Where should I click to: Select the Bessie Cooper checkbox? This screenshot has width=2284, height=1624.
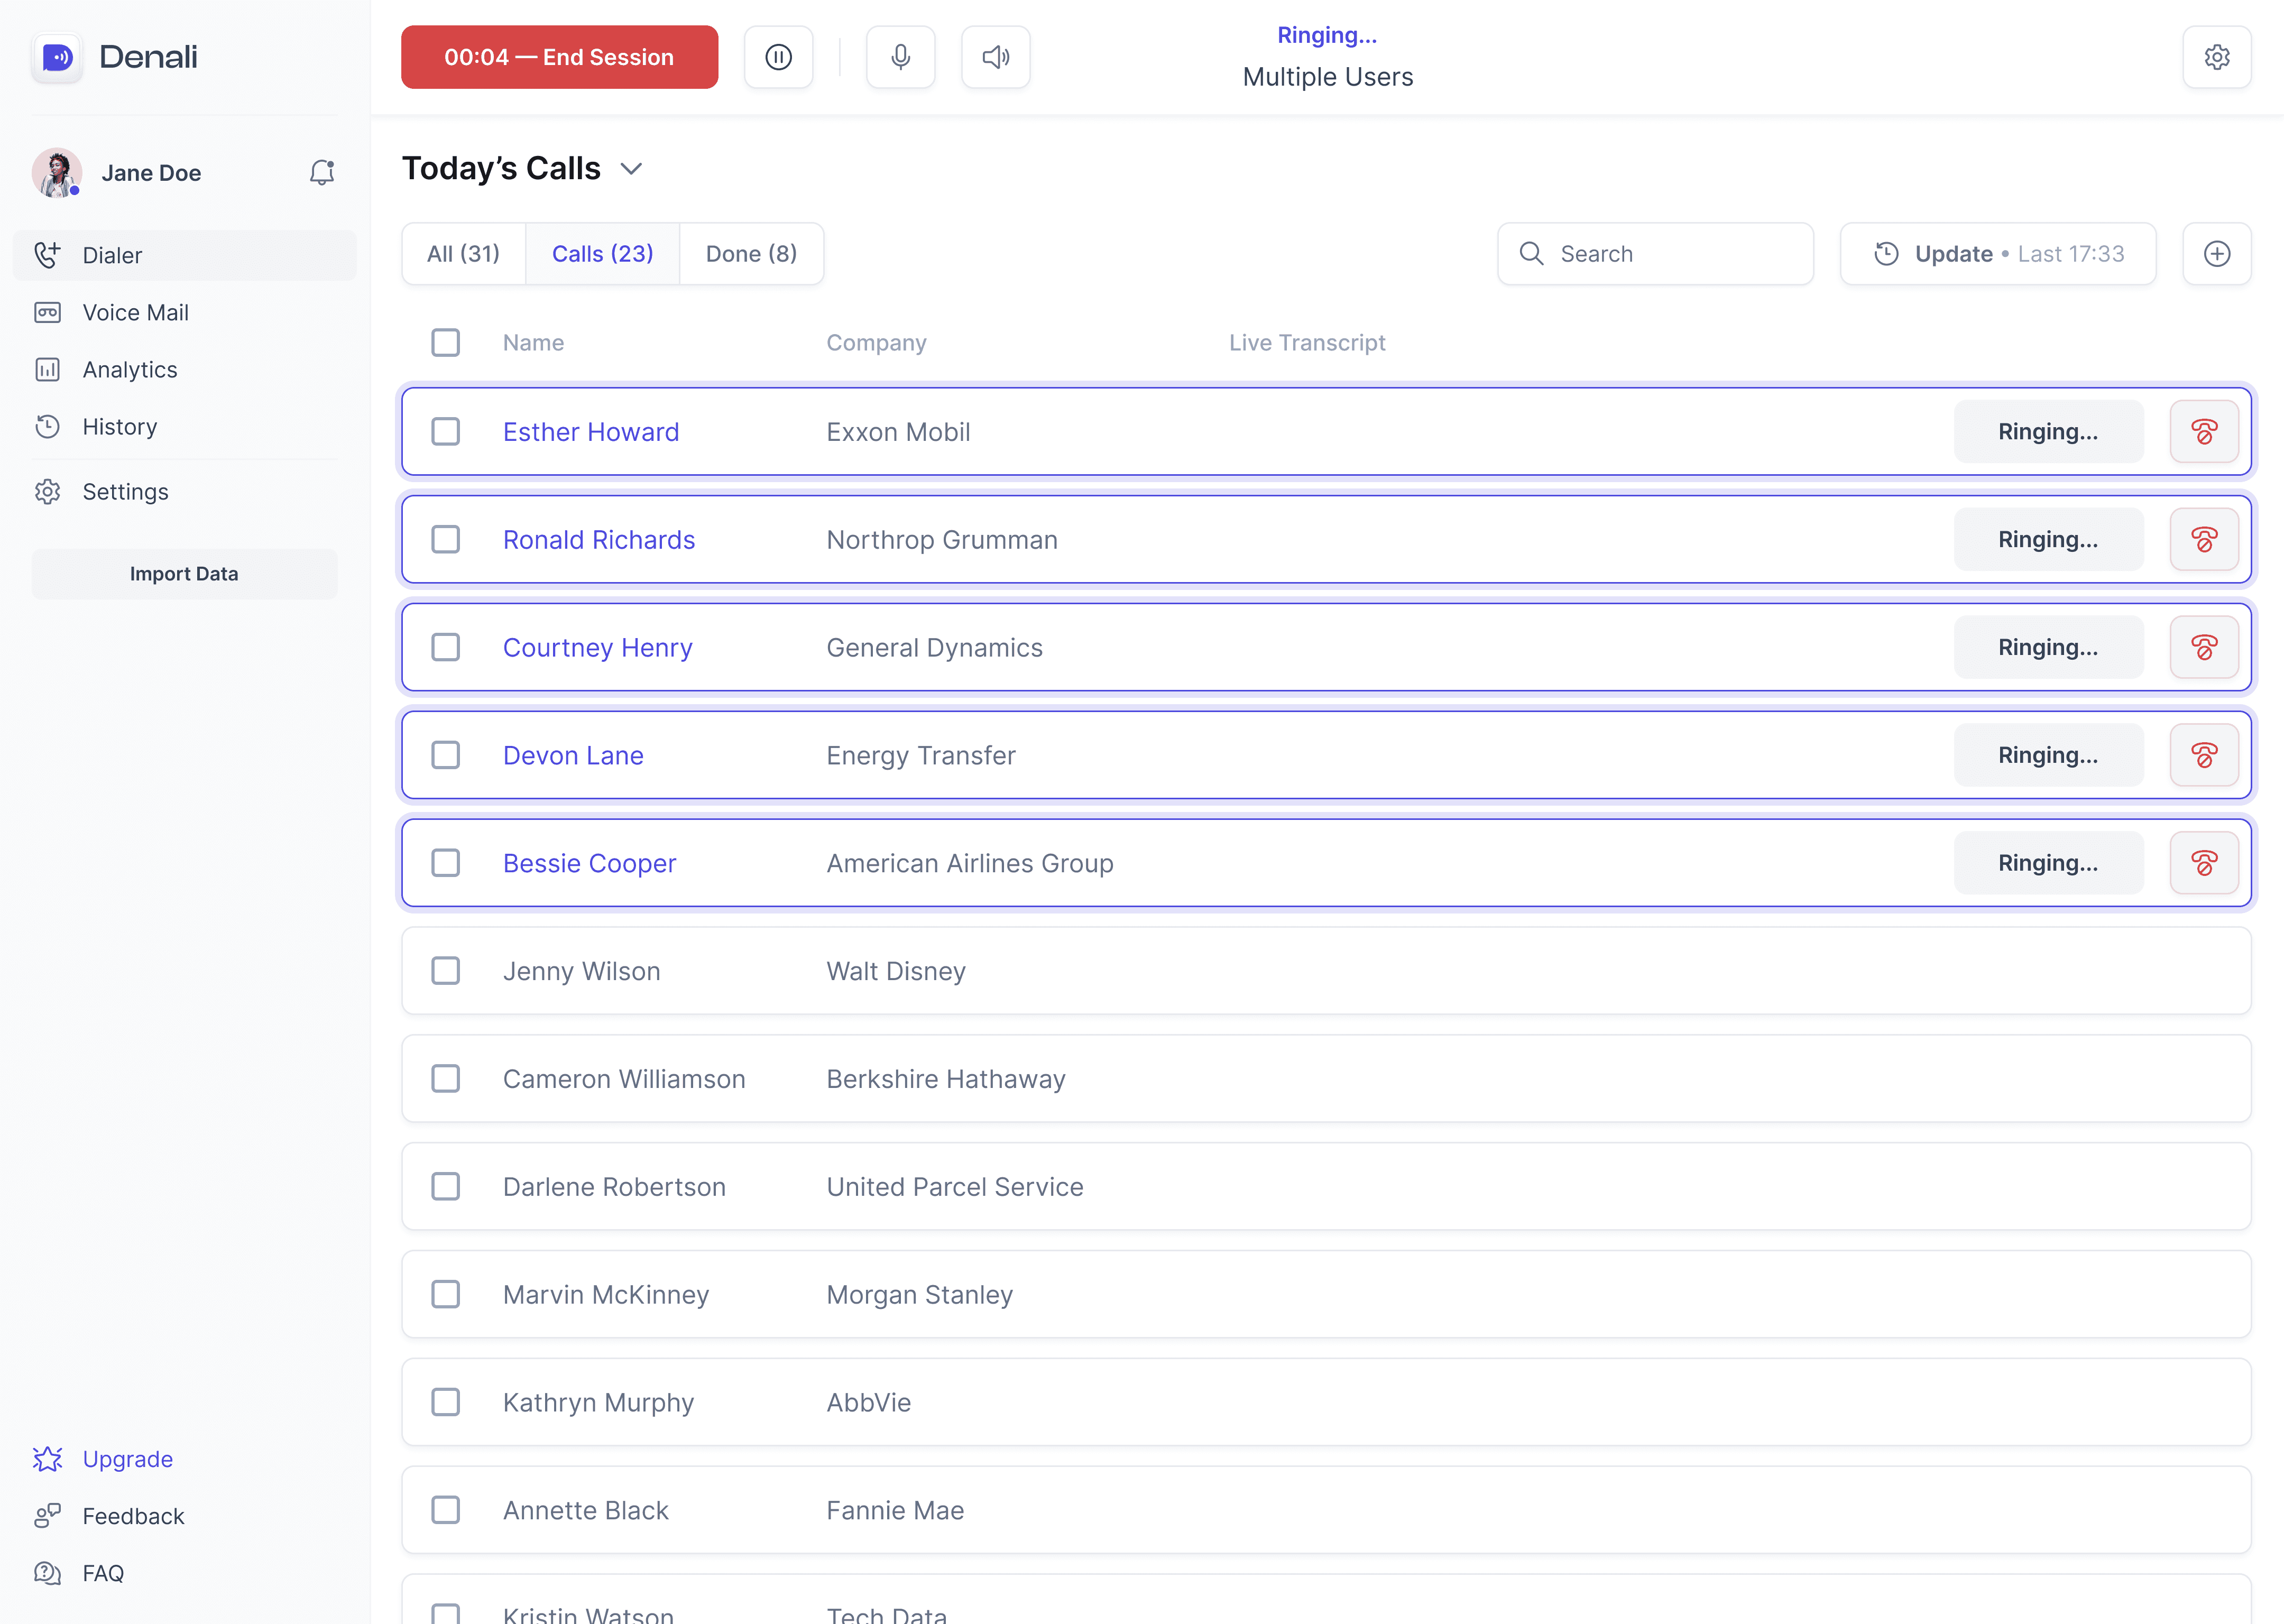pos(445,863)
